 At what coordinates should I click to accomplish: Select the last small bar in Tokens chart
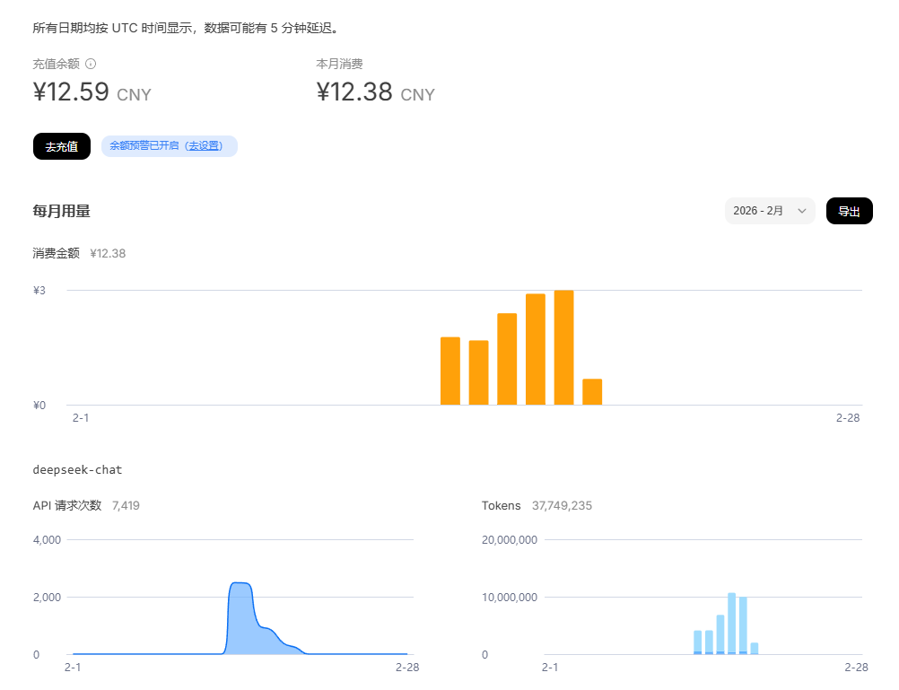tap(755, 648)
